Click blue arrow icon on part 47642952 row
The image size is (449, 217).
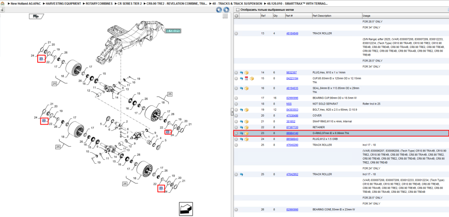[242, 174]
